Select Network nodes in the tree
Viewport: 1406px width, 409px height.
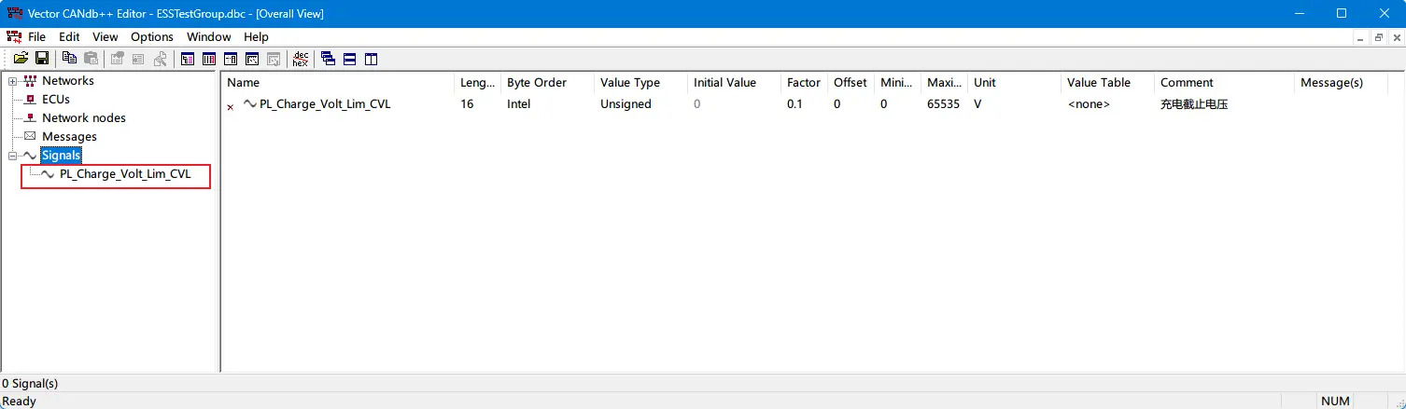[83, 118]
